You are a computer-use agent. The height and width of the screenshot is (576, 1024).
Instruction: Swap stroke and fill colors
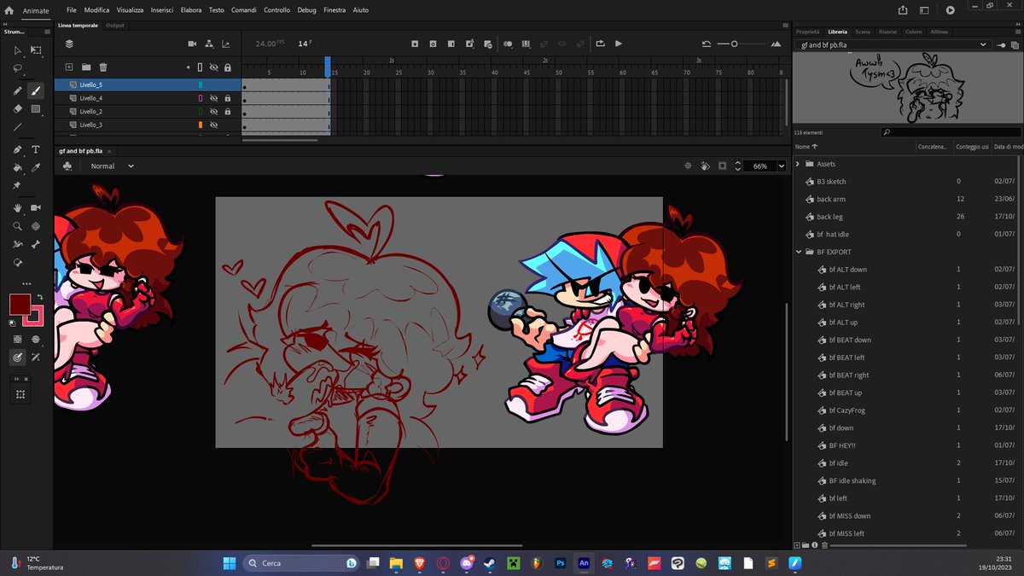(39, 296)
